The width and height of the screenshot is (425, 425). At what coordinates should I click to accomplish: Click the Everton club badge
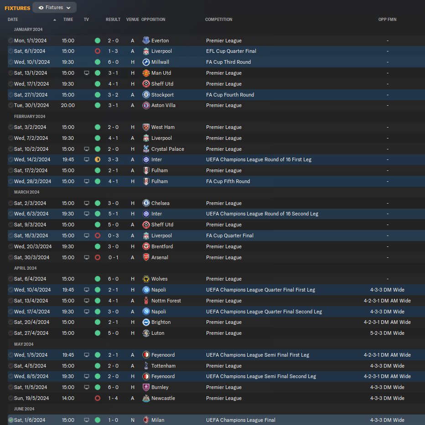click(x=146, y=41)
